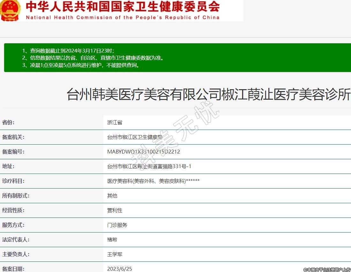Click the 备案机关 value 台州市椒江区卫生健康局
This screenshot has height=272, width=351.
pyautogui.click(x=135, y=137)
